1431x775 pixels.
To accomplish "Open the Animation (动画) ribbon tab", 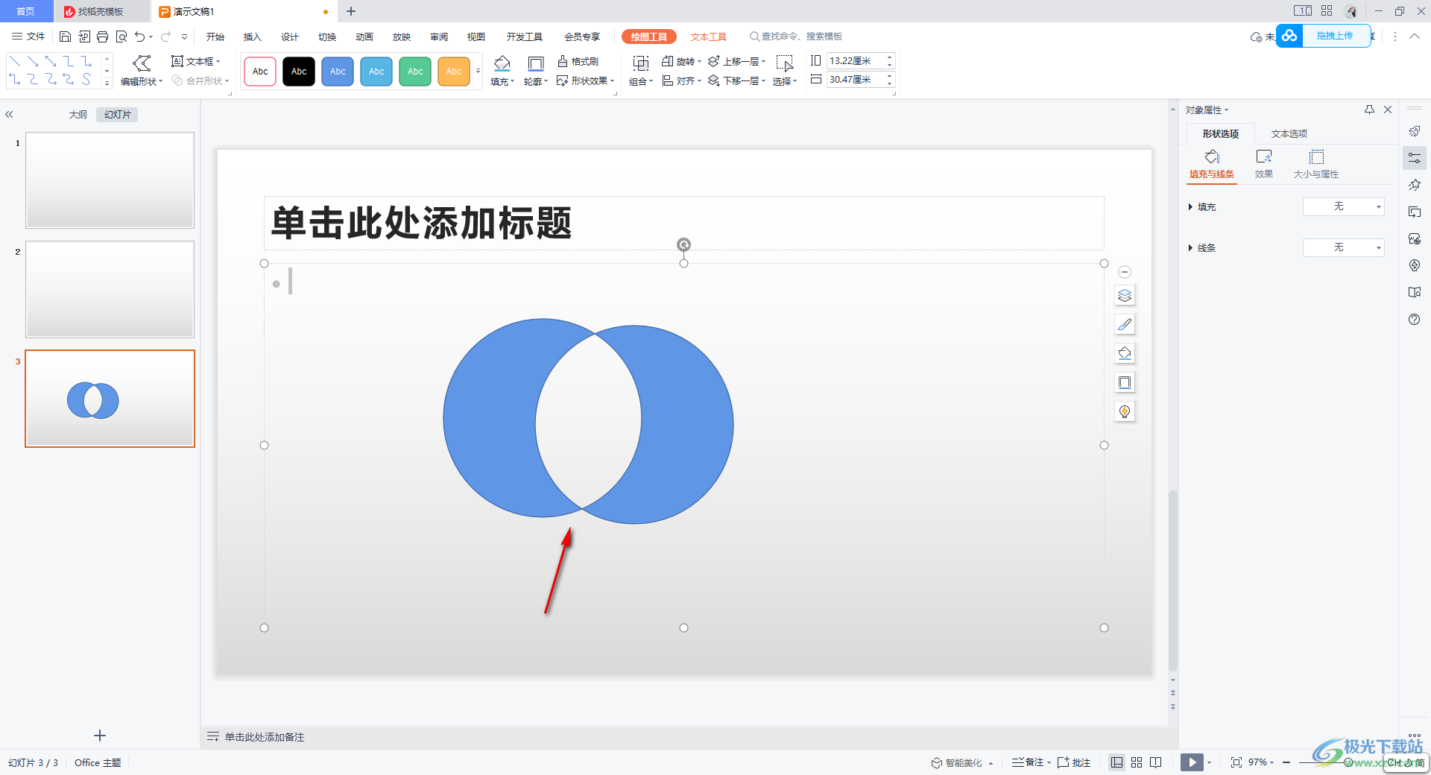I will coord(364,37).
